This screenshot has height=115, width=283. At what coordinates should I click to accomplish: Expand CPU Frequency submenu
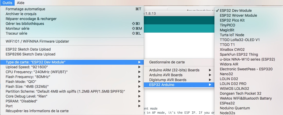72,72
